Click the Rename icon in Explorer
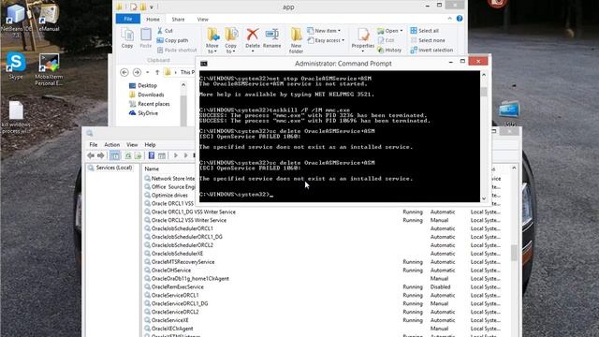Viewport: 599px width, 337px height. pyautogui.click(x=272, y=38)
